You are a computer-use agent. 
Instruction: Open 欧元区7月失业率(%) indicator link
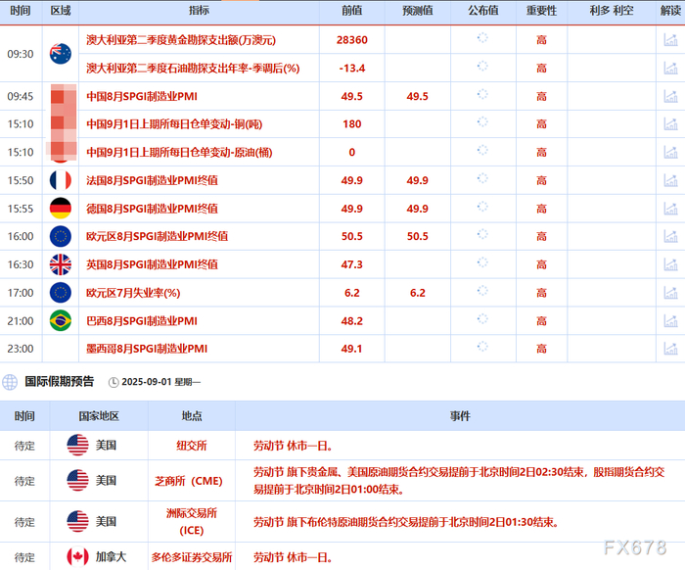tap(133, 293)
